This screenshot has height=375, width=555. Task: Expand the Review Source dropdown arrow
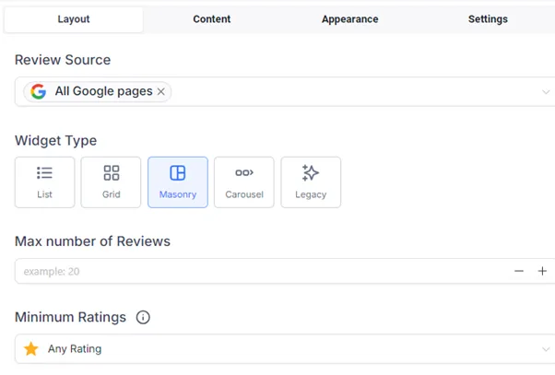point(546,92)
